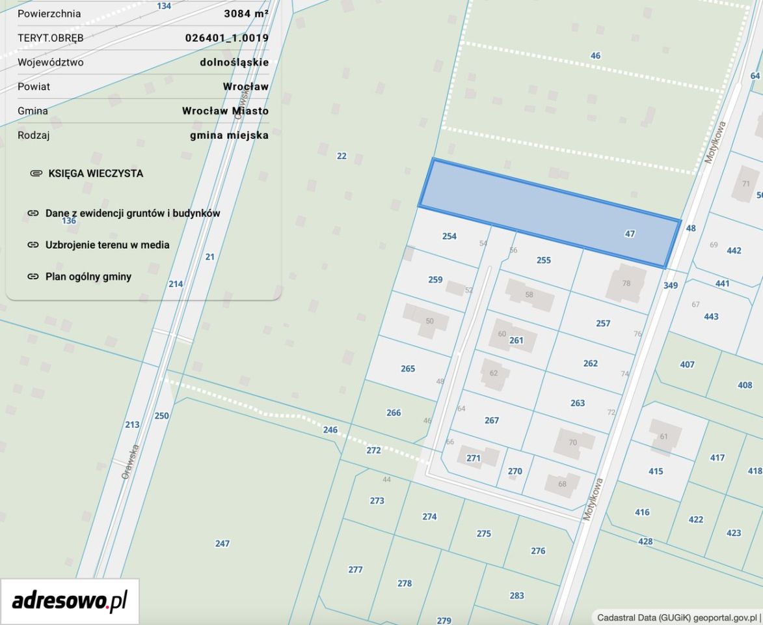
Task: Select parcel number 136
Action: point(68,221)
